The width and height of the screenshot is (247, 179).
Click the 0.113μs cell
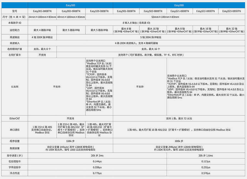(x=206, y=161)
